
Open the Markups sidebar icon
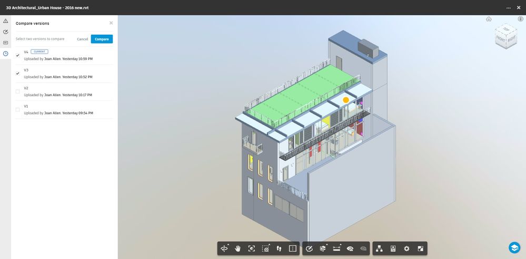tap(5, 32)
